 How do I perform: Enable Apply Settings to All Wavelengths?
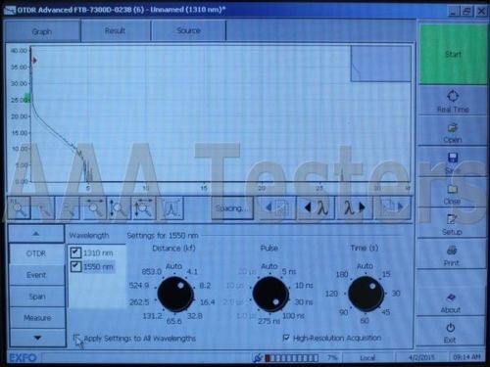(77, 339)
